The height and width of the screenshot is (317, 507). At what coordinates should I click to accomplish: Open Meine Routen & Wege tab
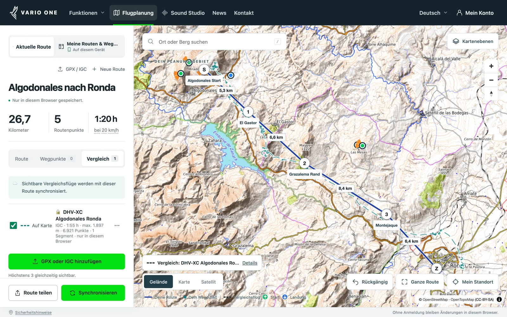(89, 47)
